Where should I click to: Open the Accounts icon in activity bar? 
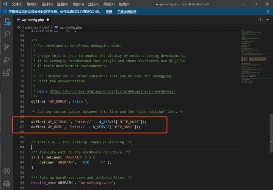point(6,171)
